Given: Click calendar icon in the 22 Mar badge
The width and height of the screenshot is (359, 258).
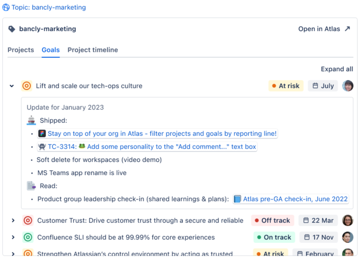Looking at the screenshot, I should (306, 220).
